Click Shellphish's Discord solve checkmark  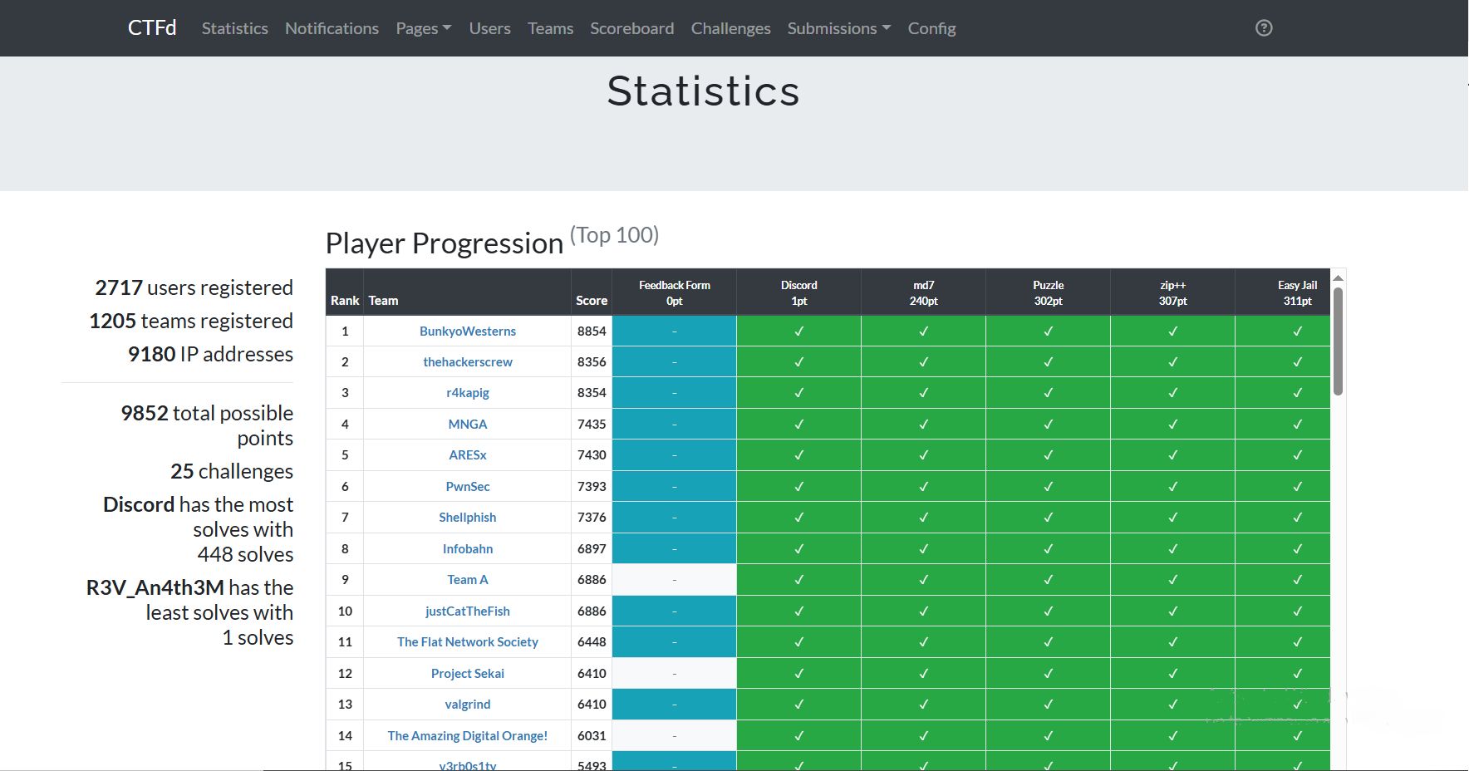[x=798, y=517]
